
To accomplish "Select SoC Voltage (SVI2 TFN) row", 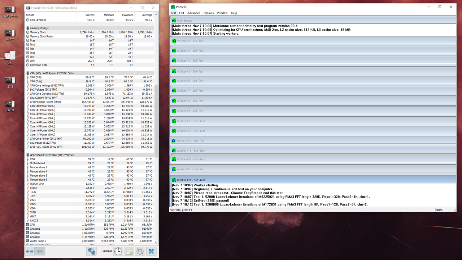I will [x=90, y=90].
